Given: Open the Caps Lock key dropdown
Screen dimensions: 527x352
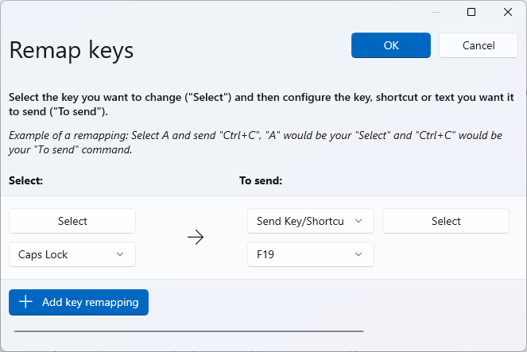Looking at the screenshot, I should [72, 254].
